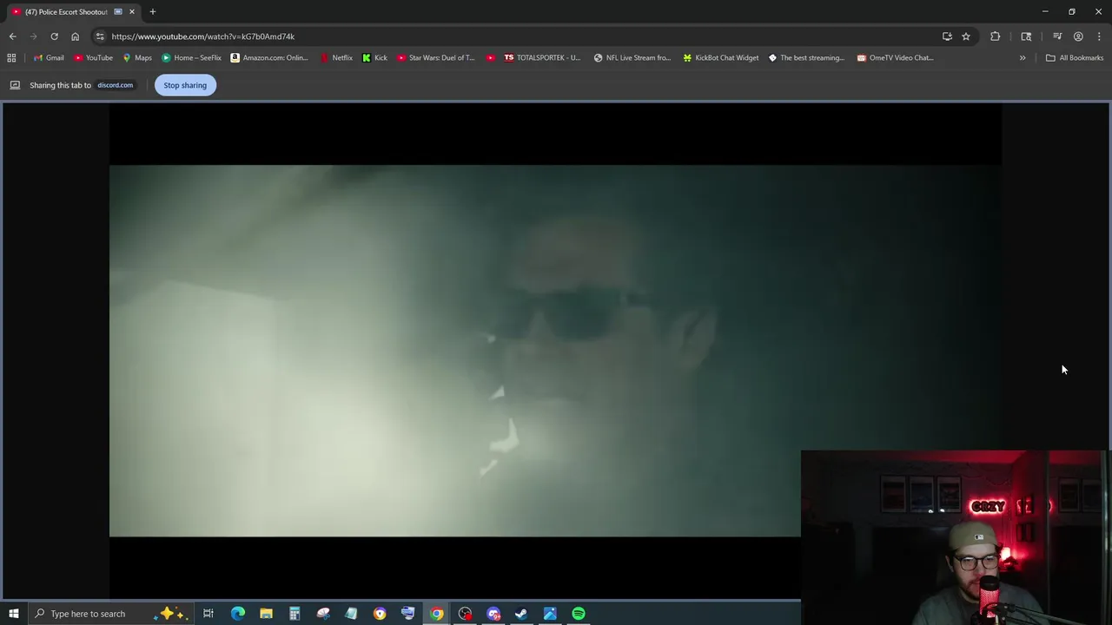The width and height of the screenshot is (1112, 625).
Task: Install app icon in the address bar
Action: 947,36
